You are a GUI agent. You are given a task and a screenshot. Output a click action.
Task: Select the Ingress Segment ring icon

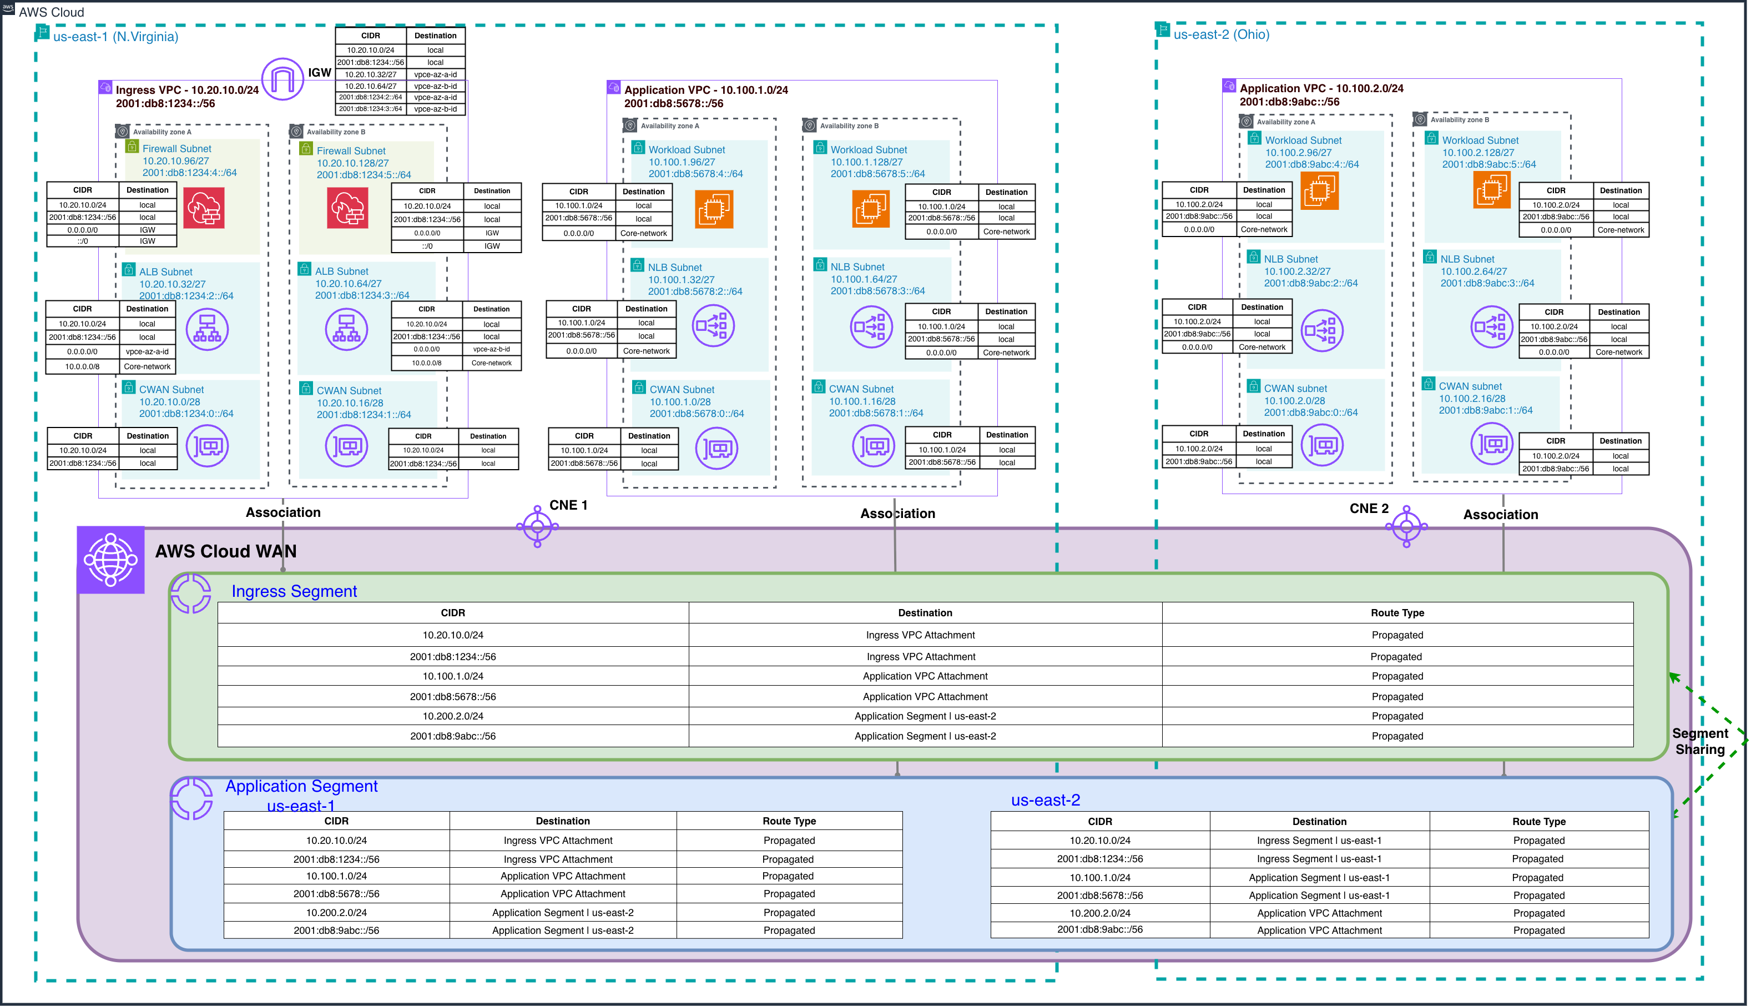[190, 593]
